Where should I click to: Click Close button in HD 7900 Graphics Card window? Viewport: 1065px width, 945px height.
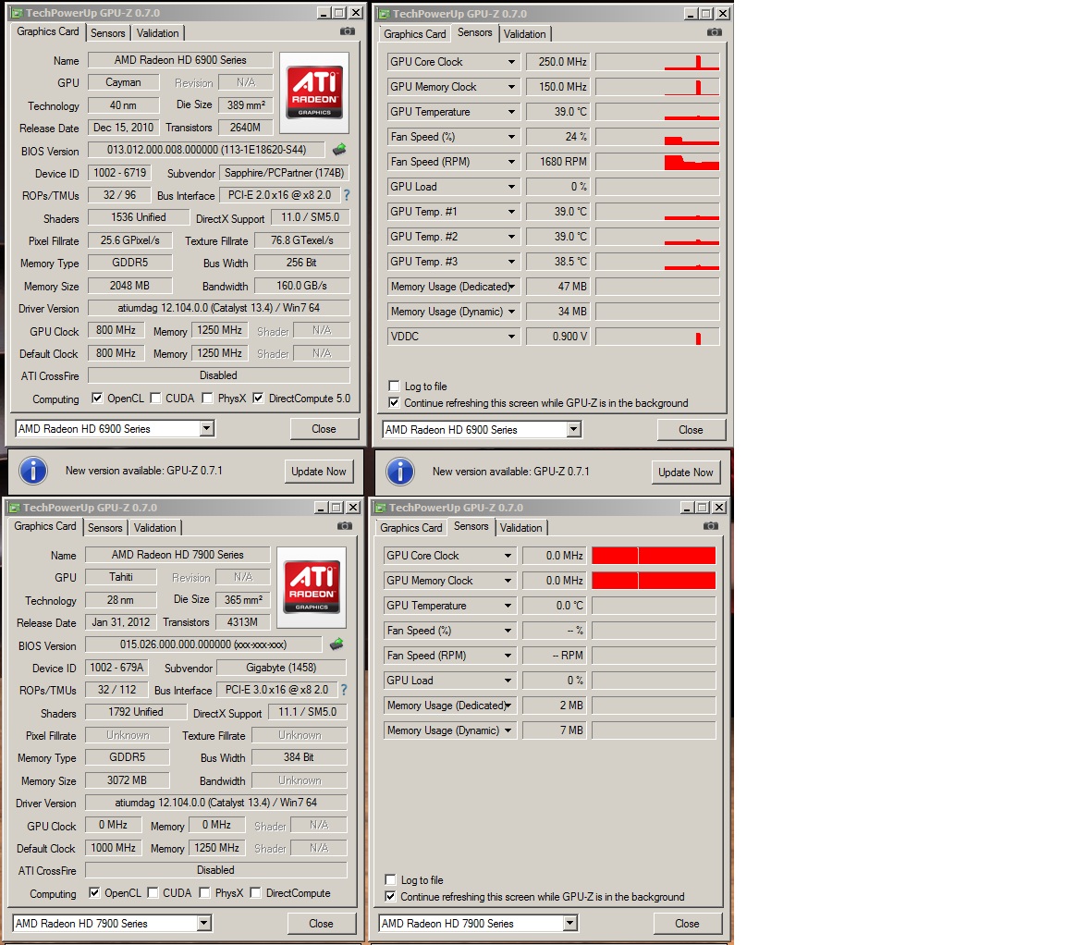tap(322, 923)
